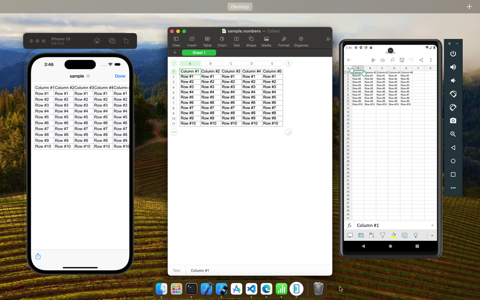480x300 pixels.
Task: Click the Shape tool in Numbers toolbar
Action: pyautogui.click(x=251, y=41)
